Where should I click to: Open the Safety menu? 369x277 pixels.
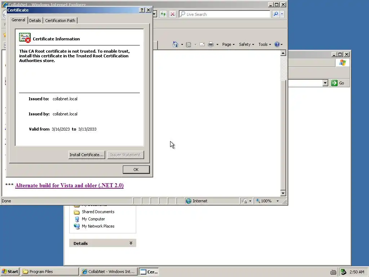pyautogui.click(x=246, y=44)
